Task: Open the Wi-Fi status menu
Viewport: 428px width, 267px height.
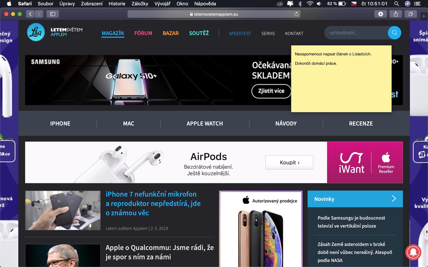Action: (x=310, y=4)
